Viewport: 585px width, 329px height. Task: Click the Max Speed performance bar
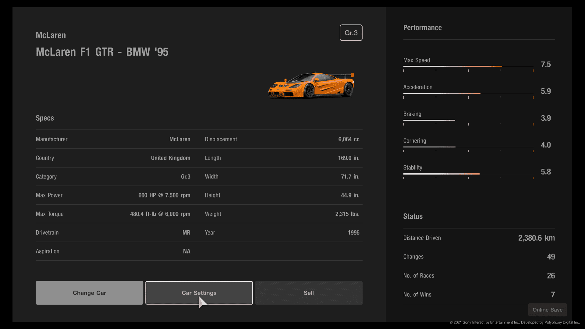[468, 66]
